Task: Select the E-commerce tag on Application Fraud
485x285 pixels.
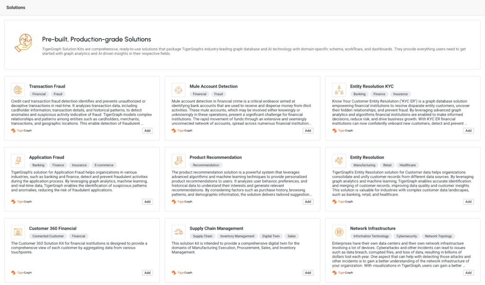Action: point(104,165)
